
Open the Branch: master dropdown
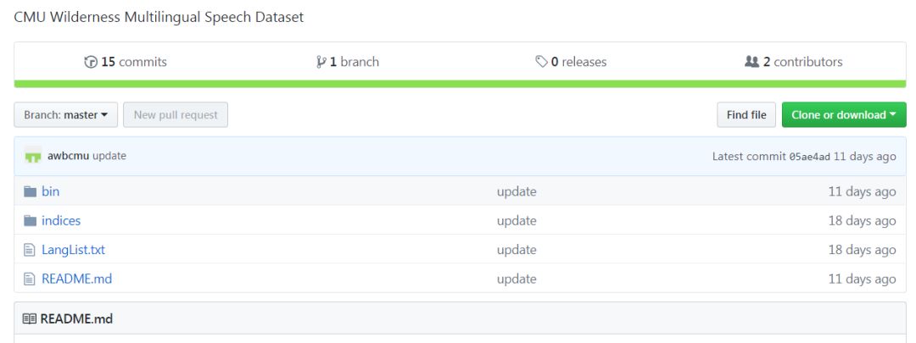pyautogui.click(x=66, y=115)
